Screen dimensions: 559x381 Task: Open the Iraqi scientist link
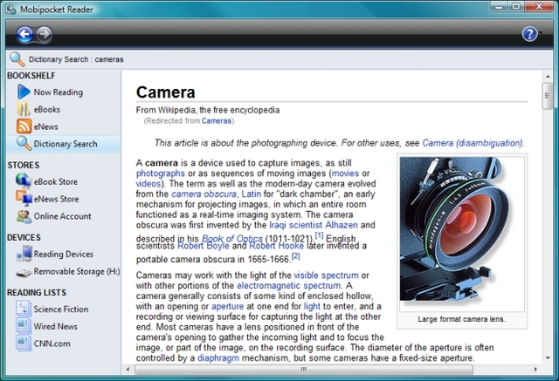pos(296,225)
